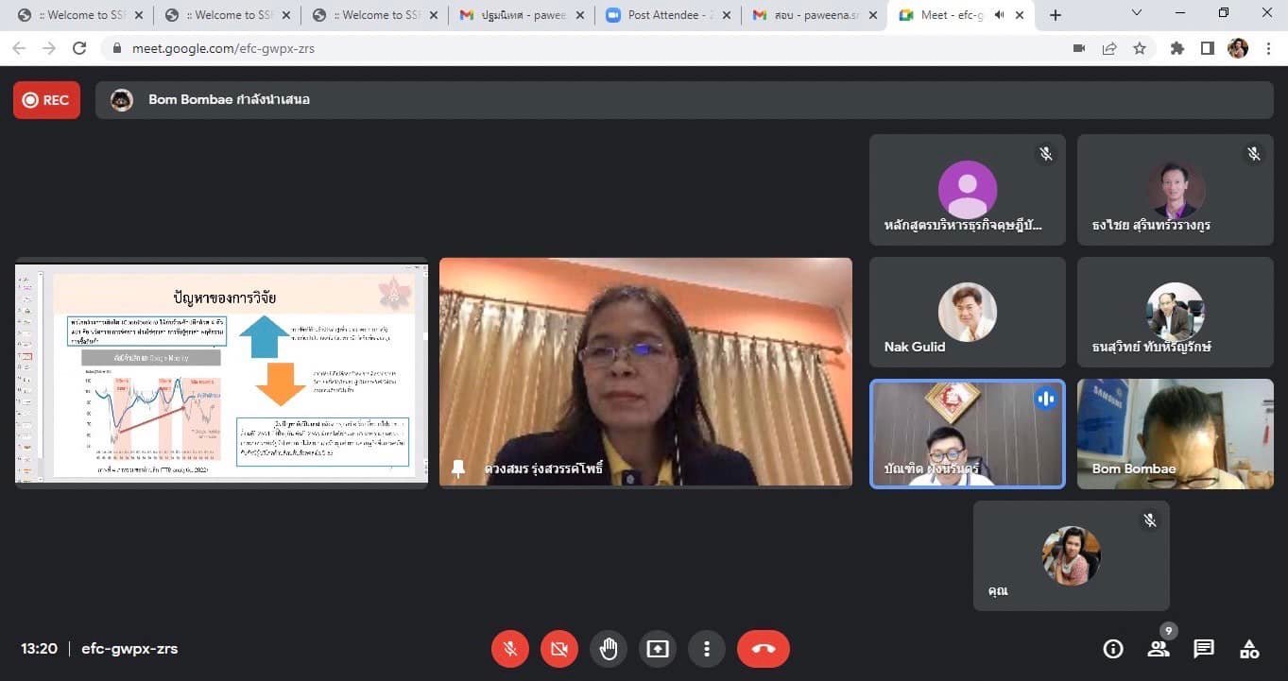Open more options three-dot menu in Meet
Viewport: 1288px width, 681px height.
[706, 649]
